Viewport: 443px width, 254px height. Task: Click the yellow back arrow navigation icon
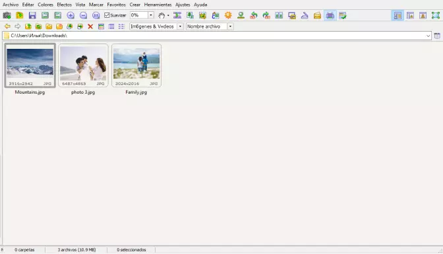click(7, 26)
